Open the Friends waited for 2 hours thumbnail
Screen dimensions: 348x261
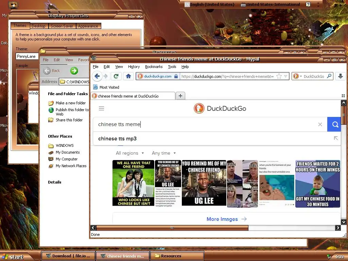(318, 184)
